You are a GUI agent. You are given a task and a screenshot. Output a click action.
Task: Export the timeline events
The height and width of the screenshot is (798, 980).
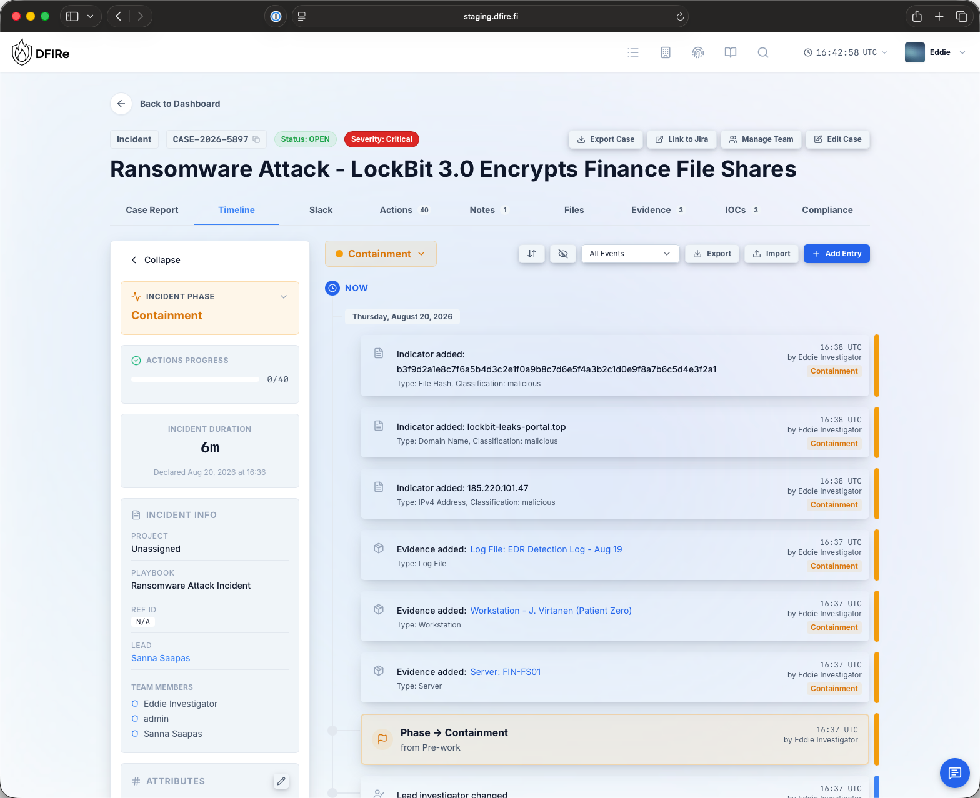[x=712, y=254]
